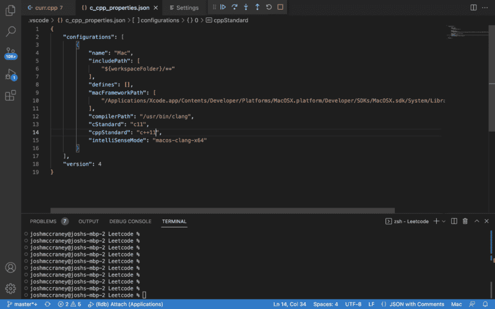Screen dimensions: 495x309
Task: Split the terminal
Action: pyautogui.click(x=454, y=221)
